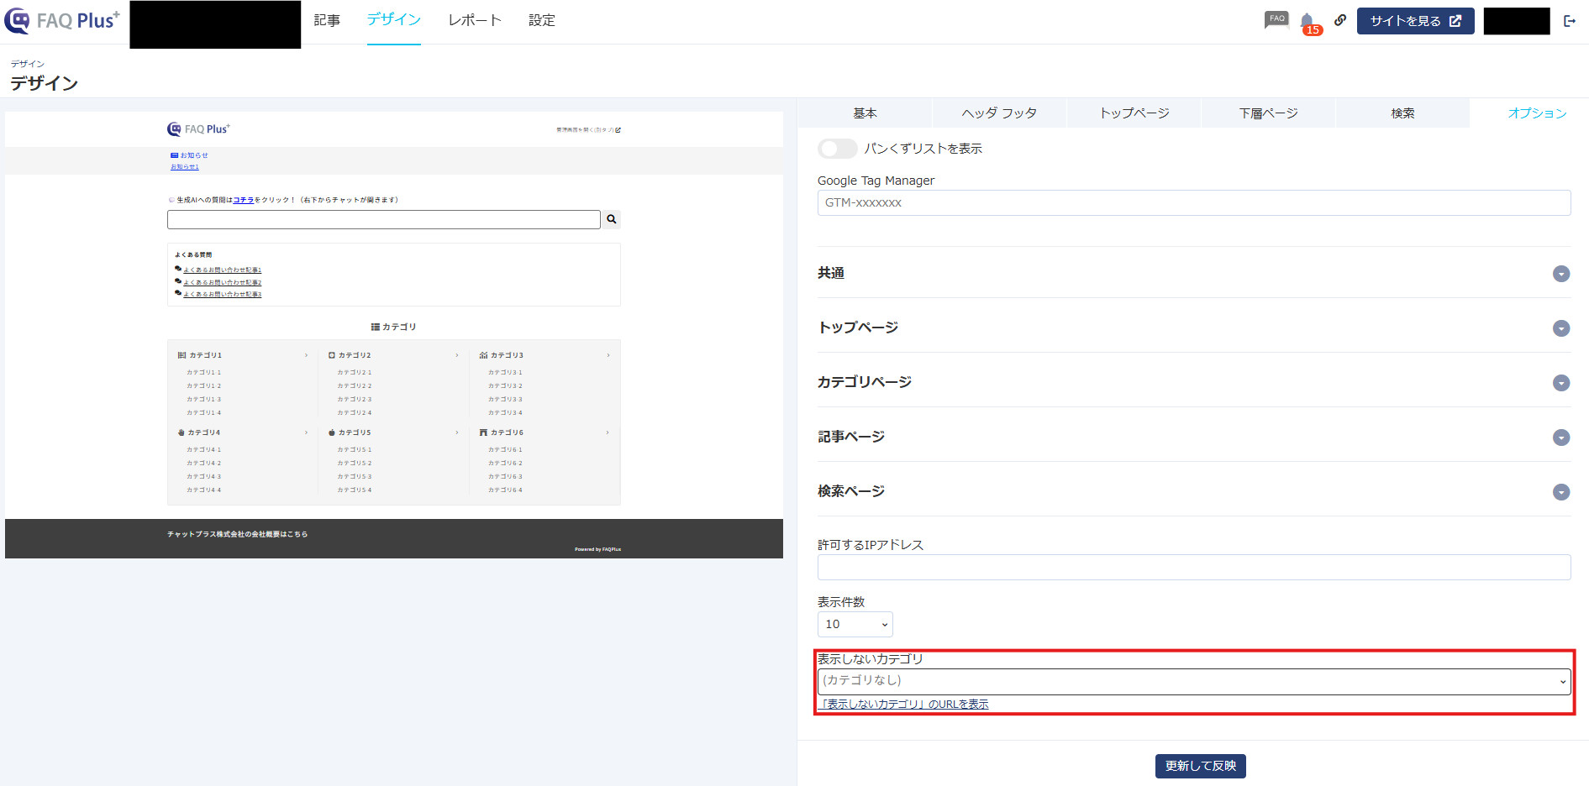Screen dimensions: 1589x786
Task: Open the 表示件数 dropdown
Action: tap(855, 624)
